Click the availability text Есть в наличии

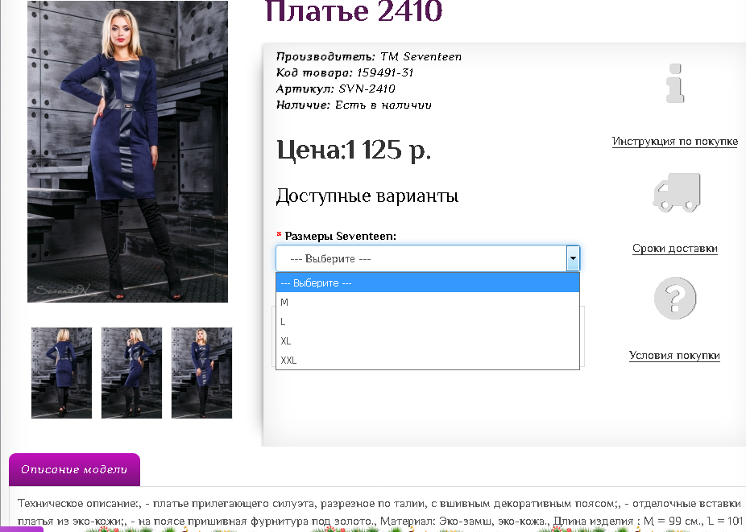(383, 105)
